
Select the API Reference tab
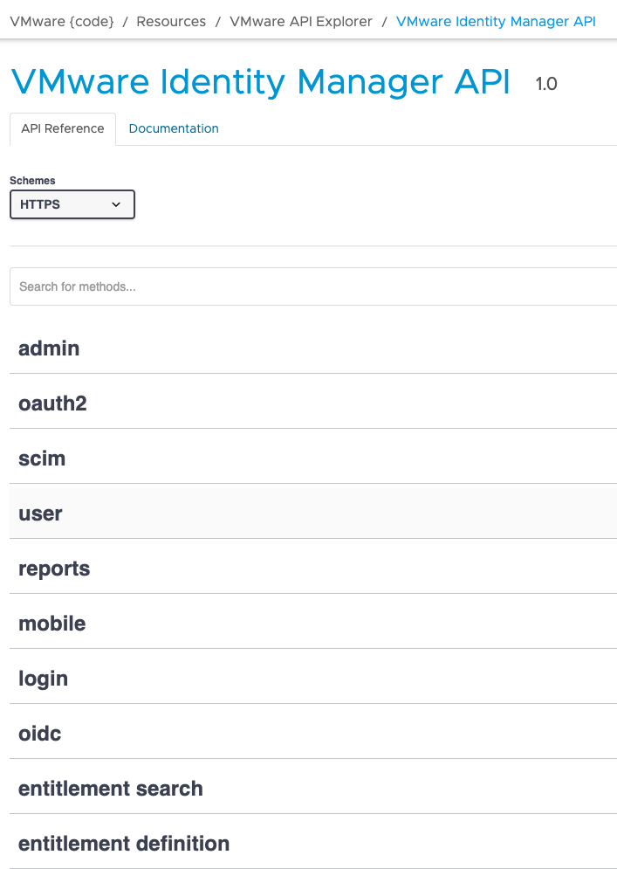(x=63, y=129)
